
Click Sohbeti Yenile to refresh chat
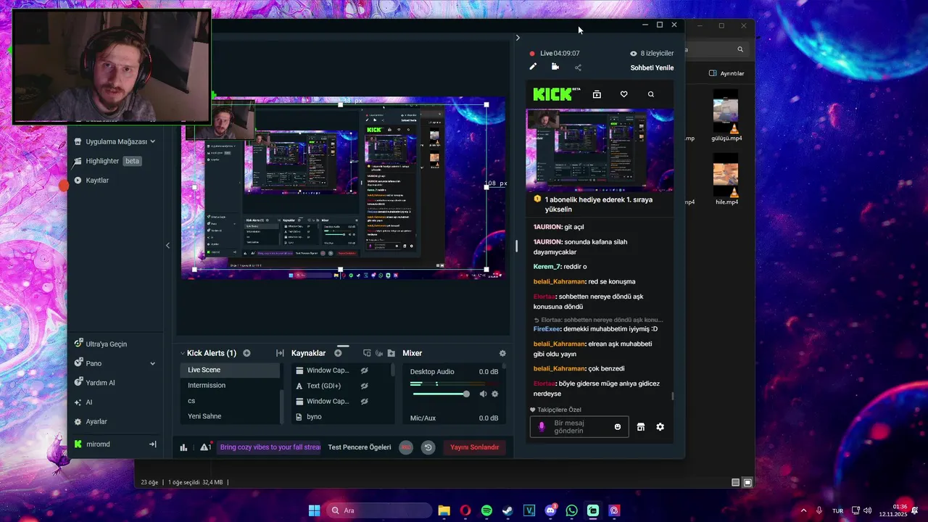click(652, 67)
